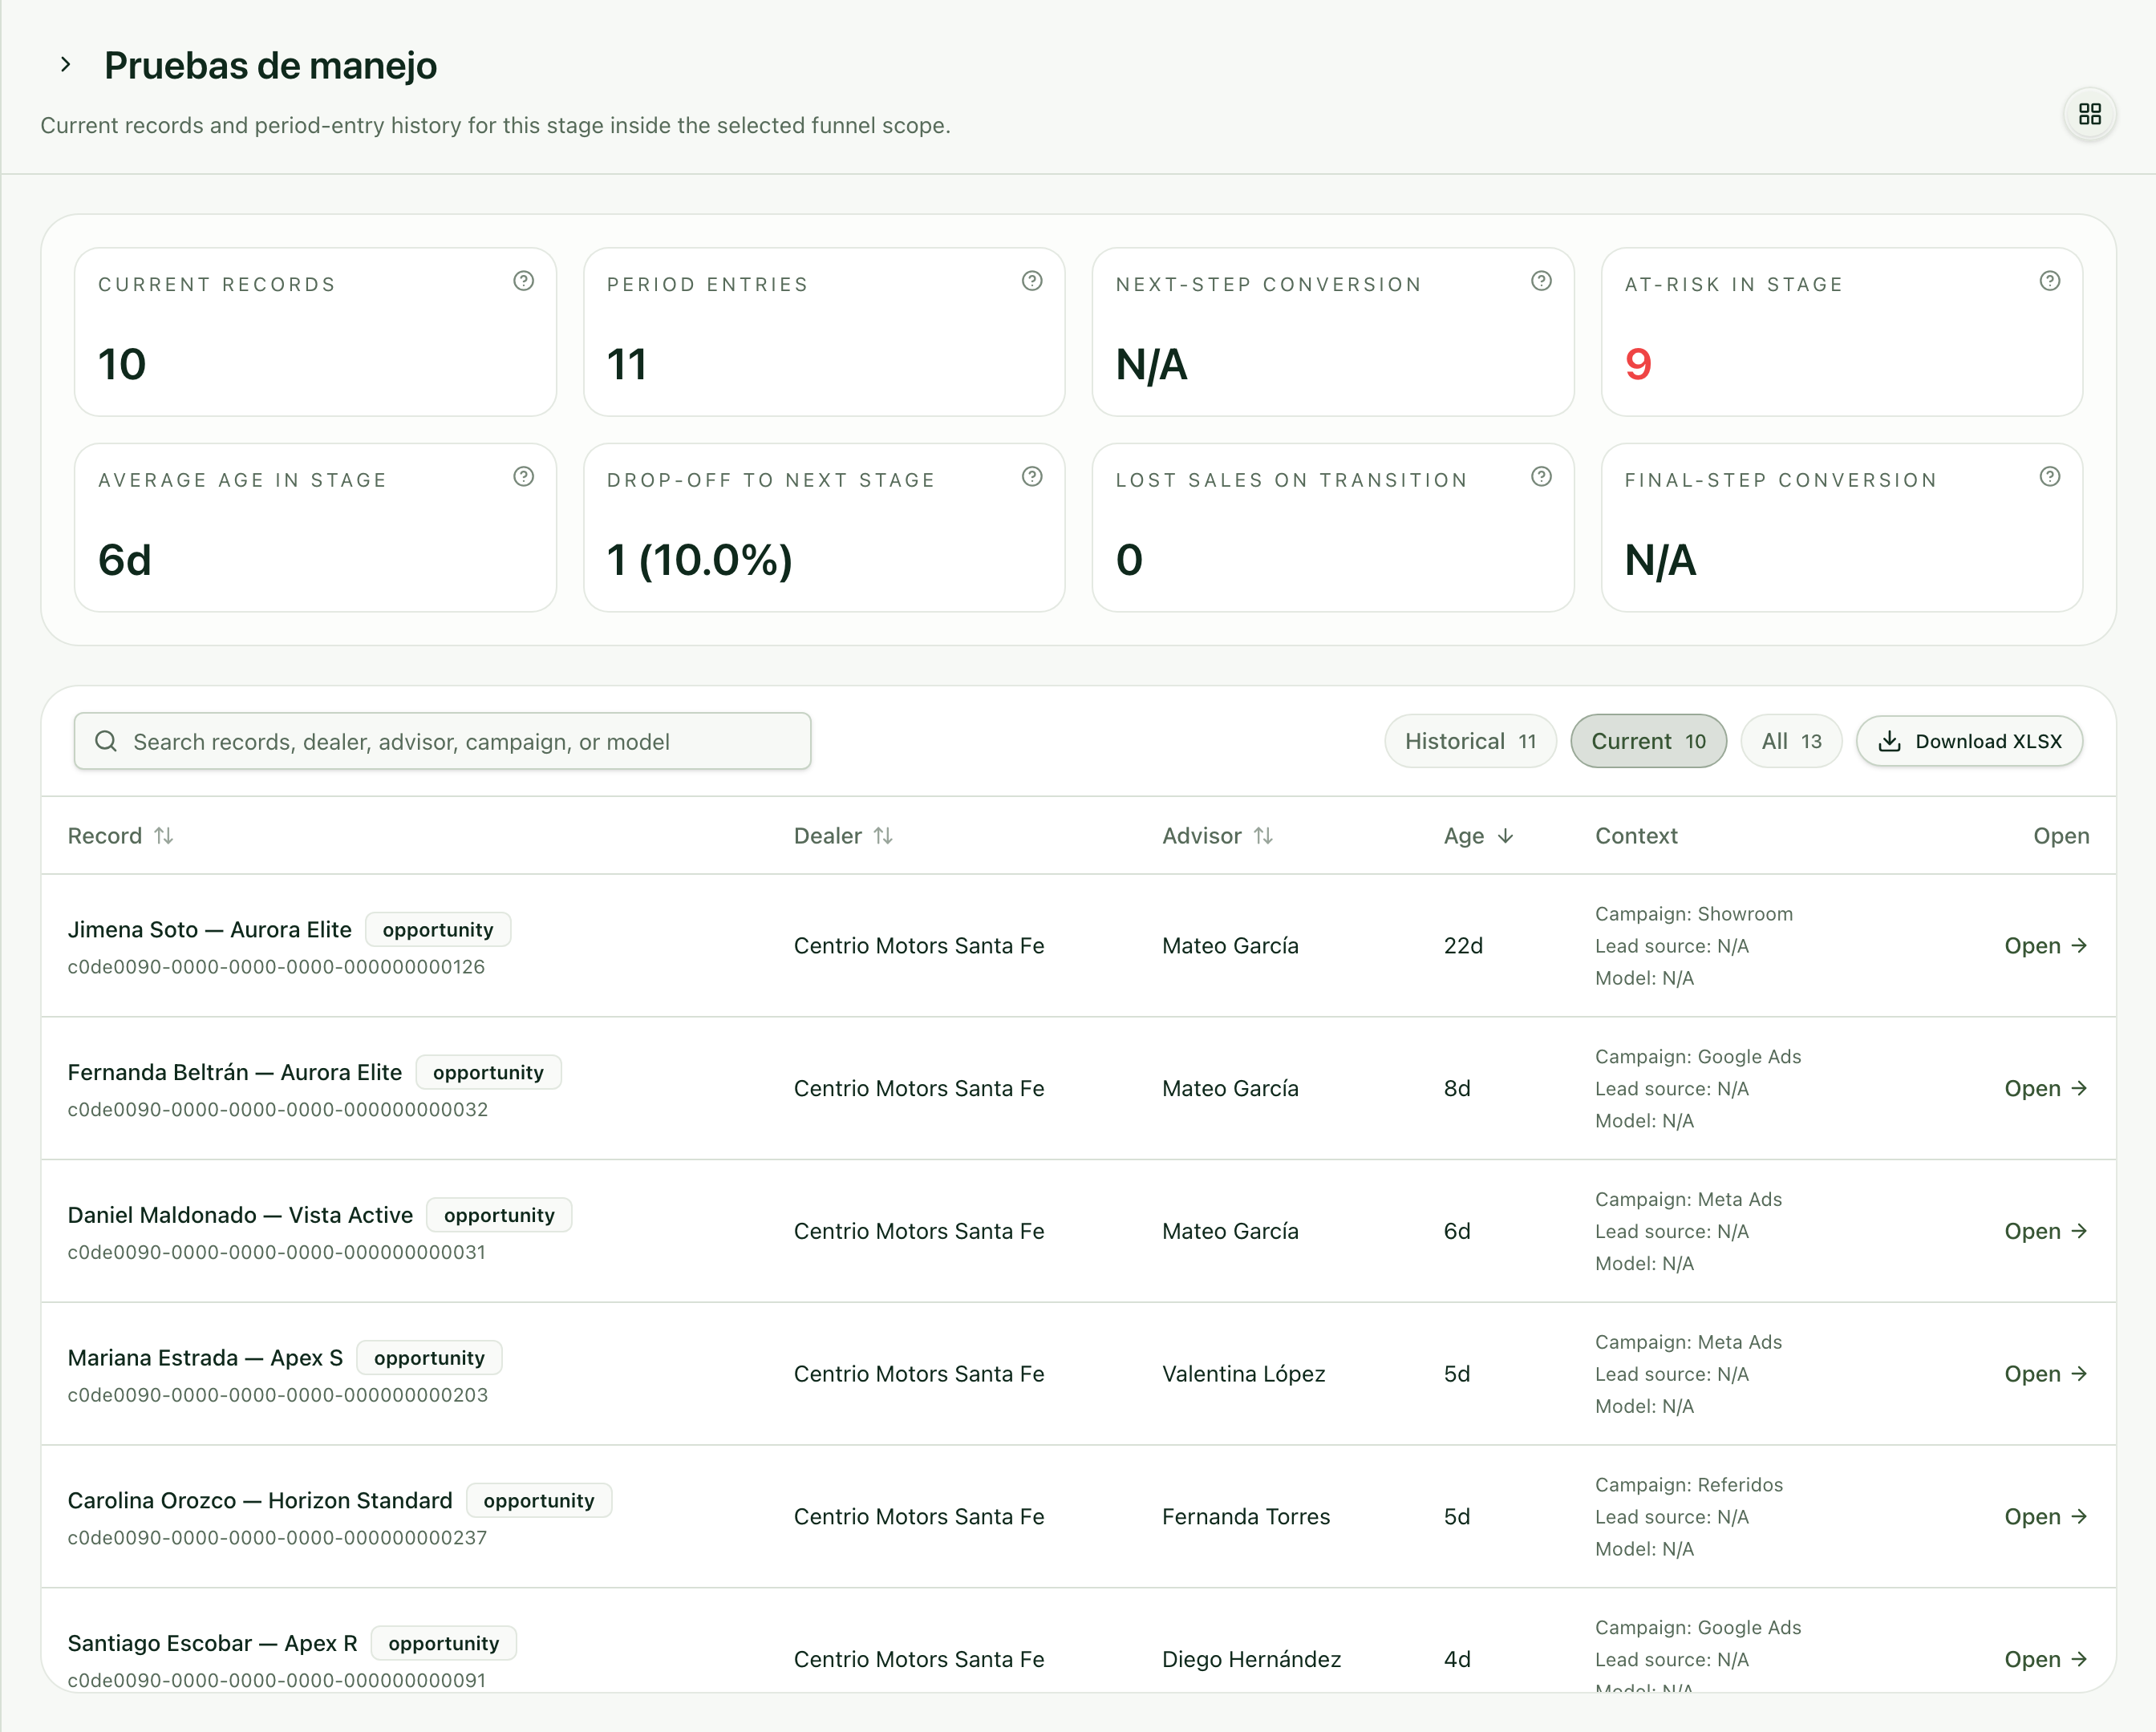
Task: Open help icon on Average Age in Stage
Action: pos(523,477)
